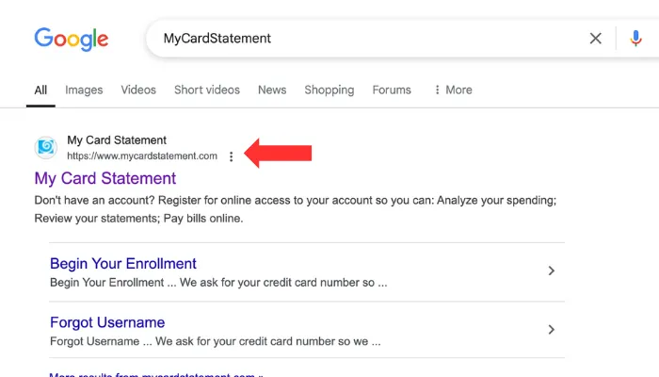Expand the Begin Your Enrollment chevron arrow
The height and width of the screenshot is (377, 659).
click(552, 270)
